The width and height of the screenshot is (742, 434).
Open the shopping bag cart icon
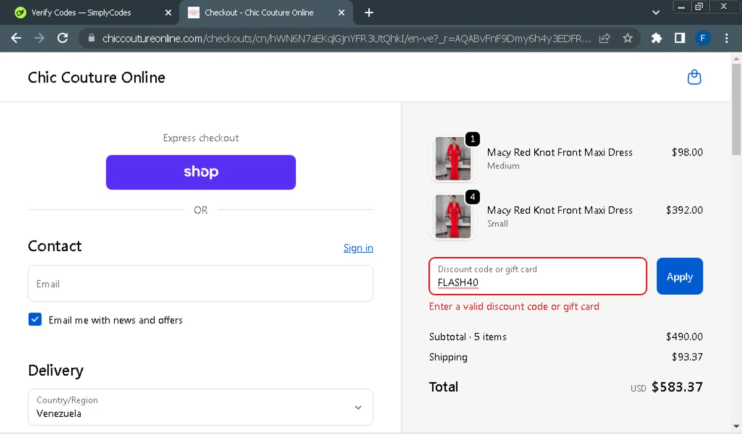tap(695, 77)
